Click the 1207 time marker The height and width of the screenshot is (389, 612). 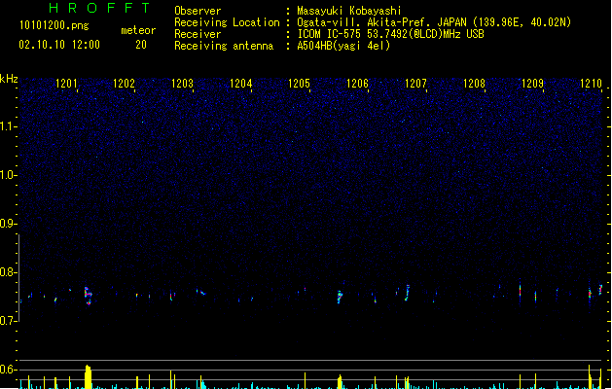[415, 84]
